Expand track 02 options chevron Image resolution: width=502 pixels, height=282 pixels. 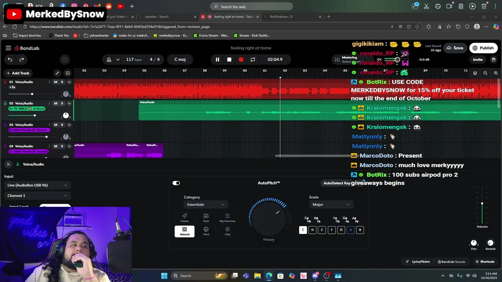click(69, 103)
